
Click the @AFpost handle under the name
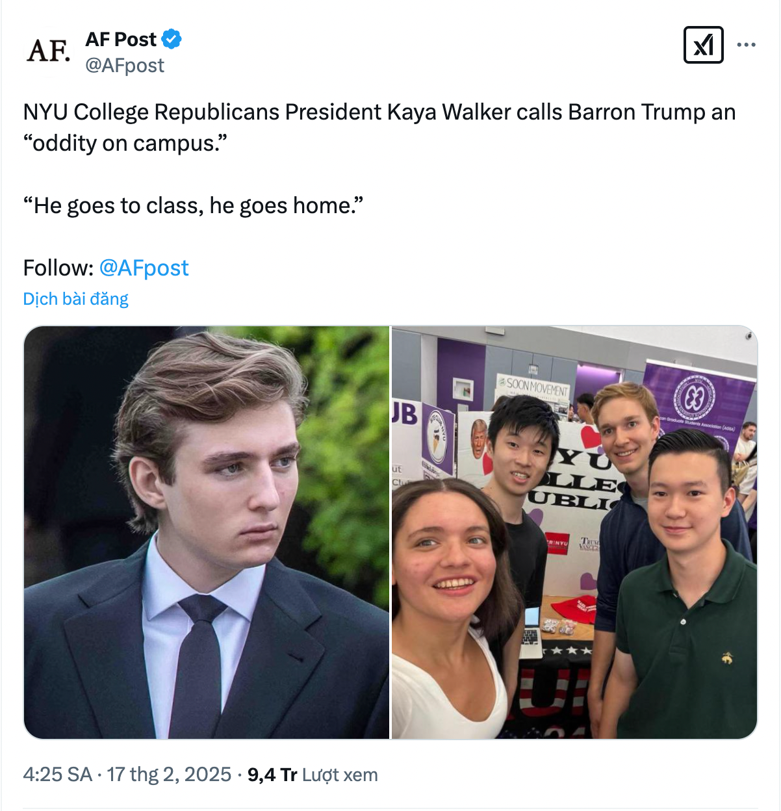point(125,65)
